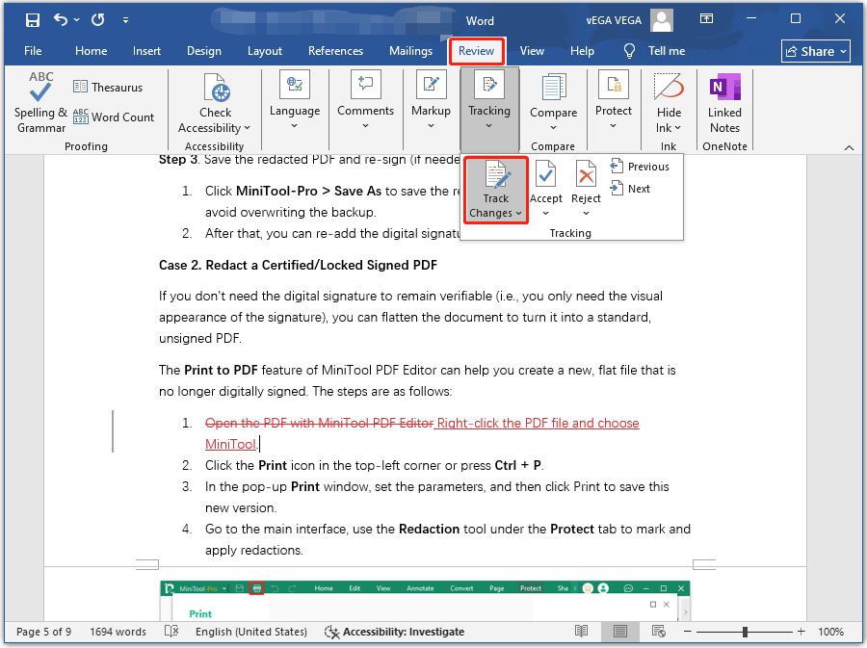Open the Design tab
867x648 pixels.
[204, 51]
